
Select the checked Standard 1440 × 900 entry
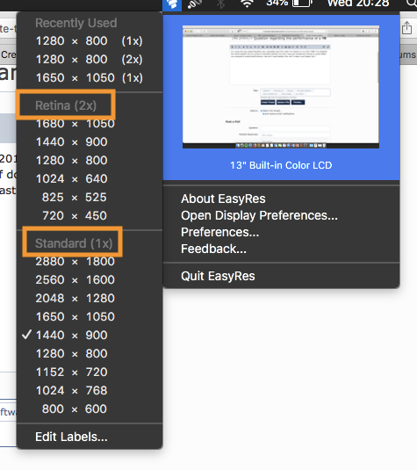click(x=90, y=335)
